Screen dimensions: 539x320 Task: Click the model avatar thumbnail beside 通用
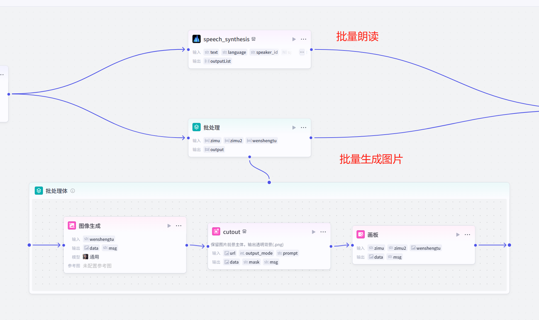[x=85, y=257]
